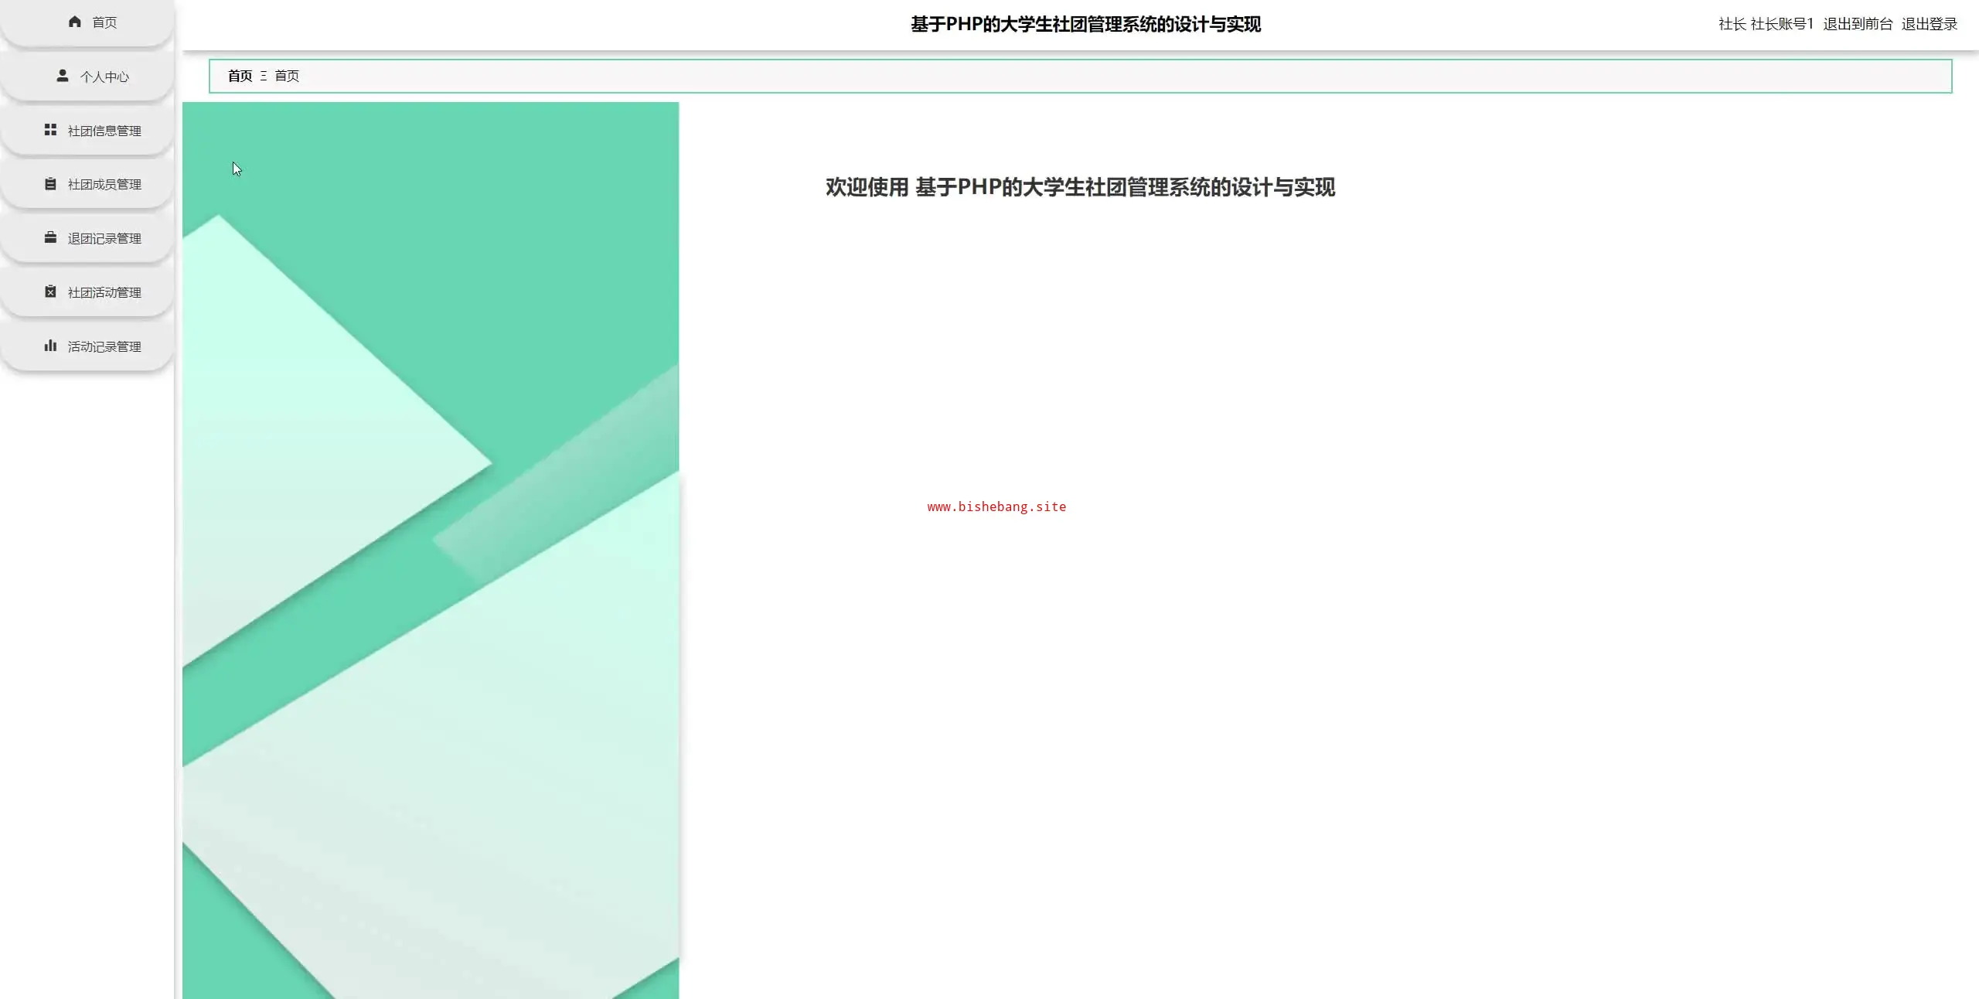Click the person icon for 个人中心

[x=63, y=76]
